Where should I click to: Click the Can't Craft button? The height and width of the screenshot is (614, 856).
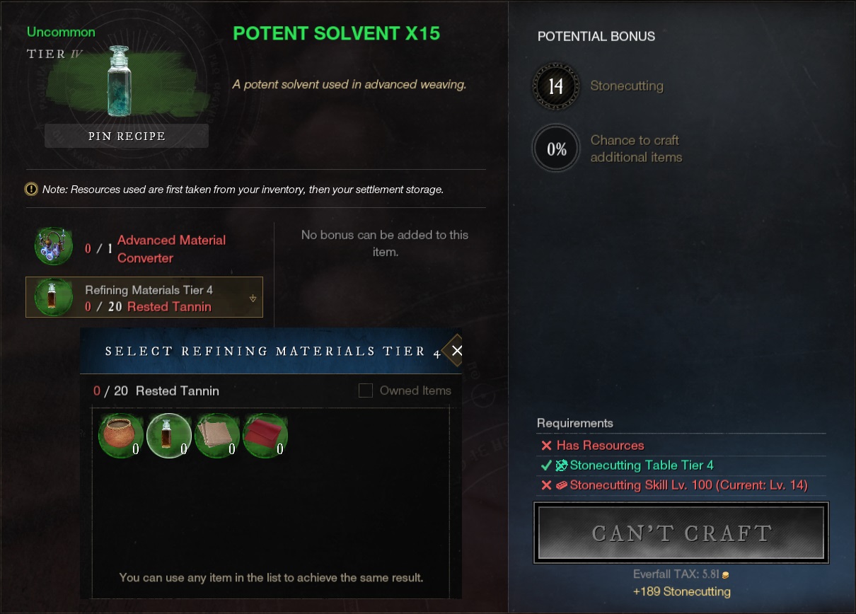click(x=681, y=533)
